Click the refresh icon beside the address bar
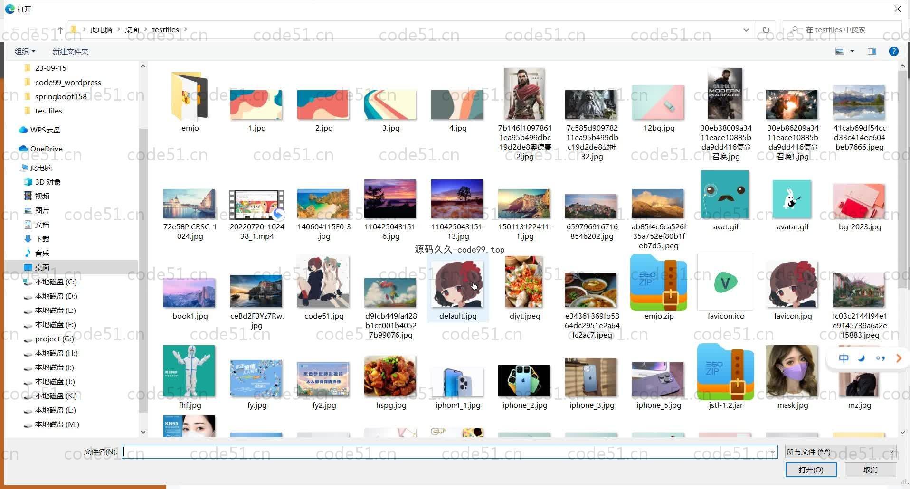Screen dimensions: 910x489 coord(766,30)
